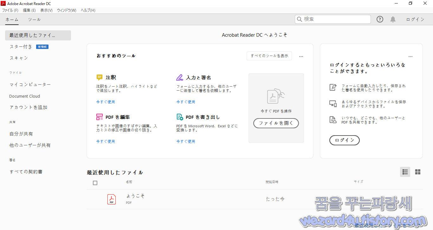Image resolution: width=433 pixels, height=230 pixels.
Task: Click the 入力と署名 fill and sign icon
Action: pos(180,77)
